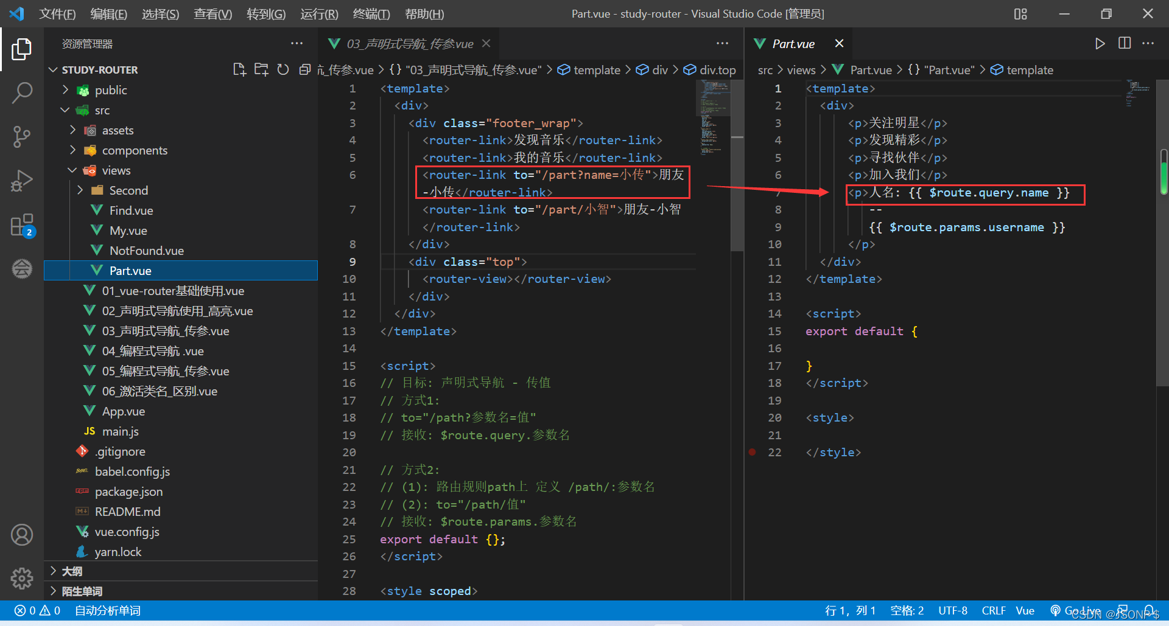
Task: Click New File icon in STUDY-ROUTER header
Action: [239, 70]
